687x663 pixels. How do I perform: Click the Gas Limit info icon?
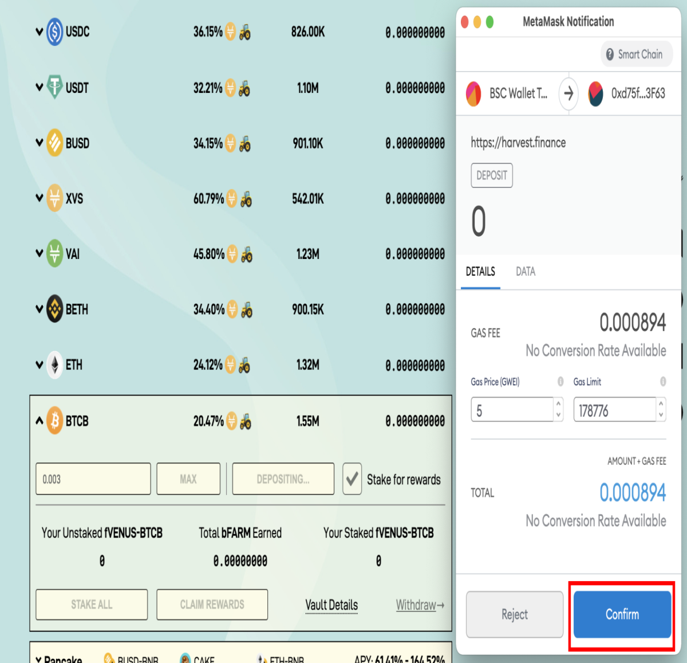click(x=663, y=382)
